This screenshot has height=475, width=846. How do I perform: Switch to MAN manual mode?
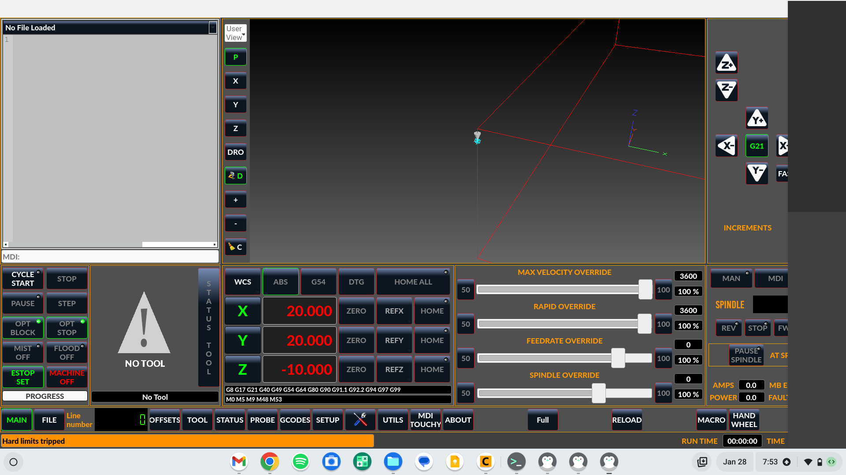pyautogui.click(x=731, y=278)
